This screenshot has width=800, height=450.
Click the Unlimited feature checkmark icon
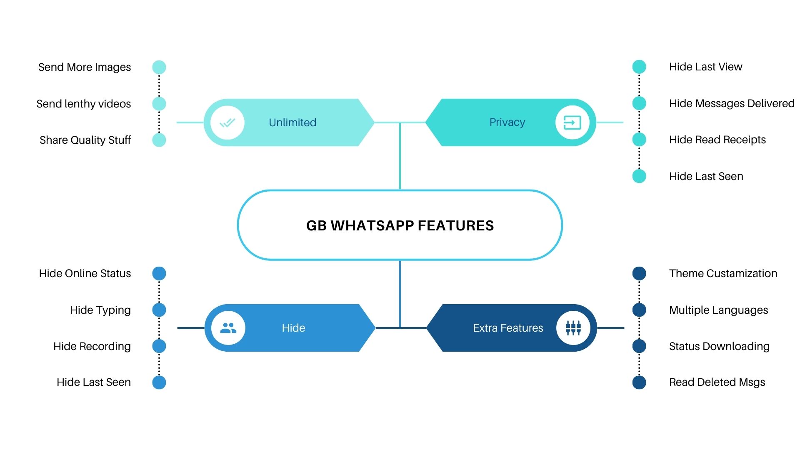click(227, 121)
